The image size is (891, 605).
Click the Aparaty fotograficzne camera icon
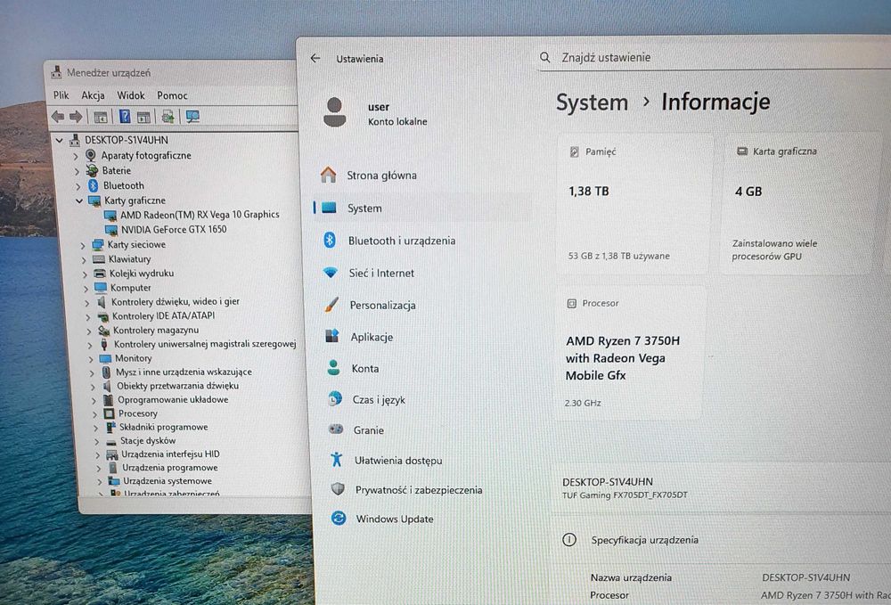pos(90,155)
